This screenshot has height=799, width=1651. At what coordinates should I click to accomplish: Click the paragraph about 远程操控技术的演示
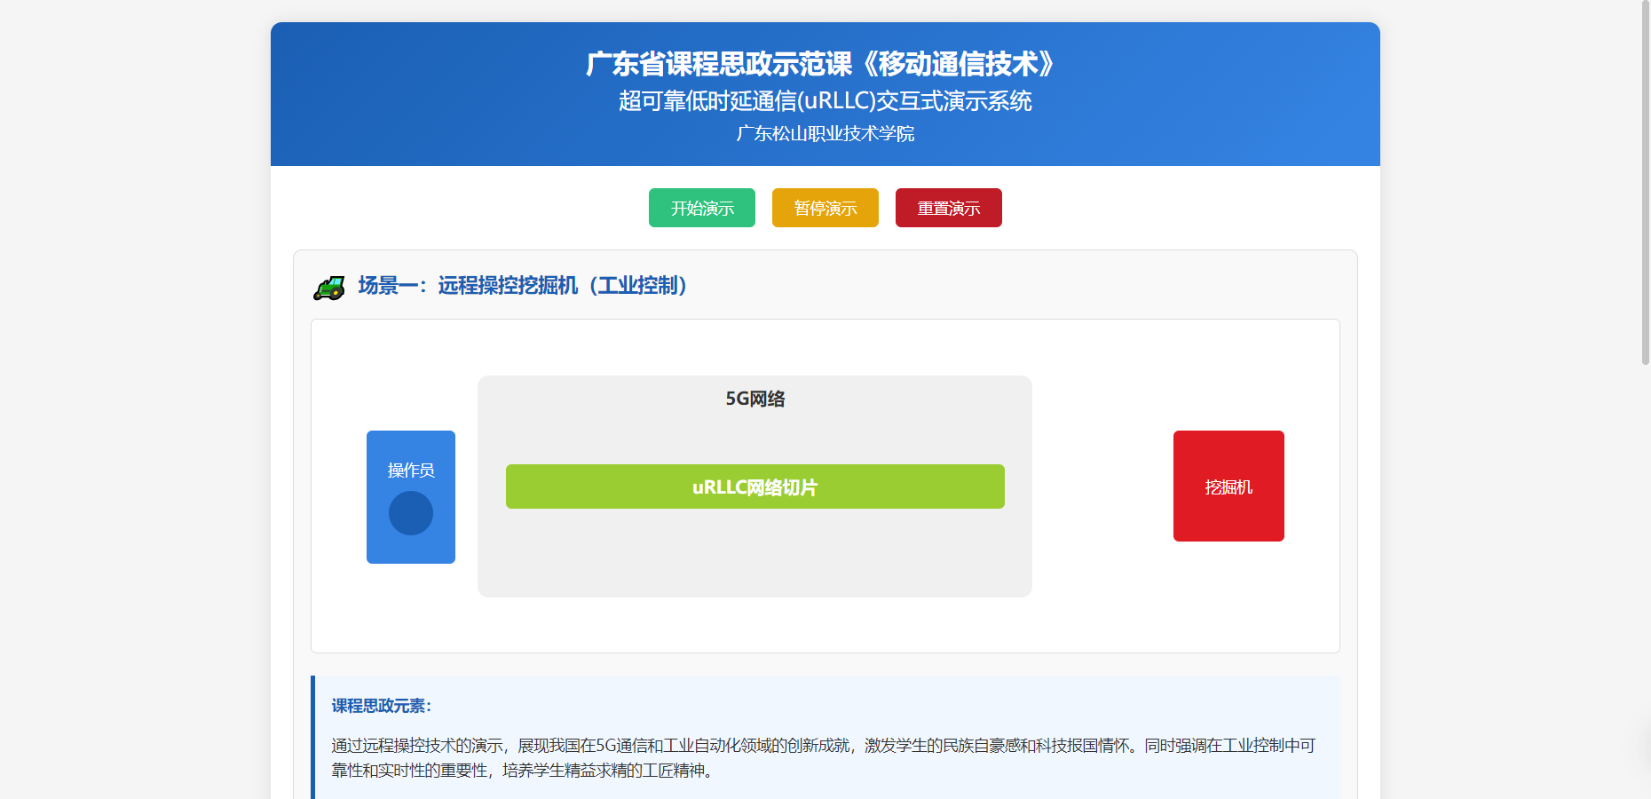click(x=823, y=757)
